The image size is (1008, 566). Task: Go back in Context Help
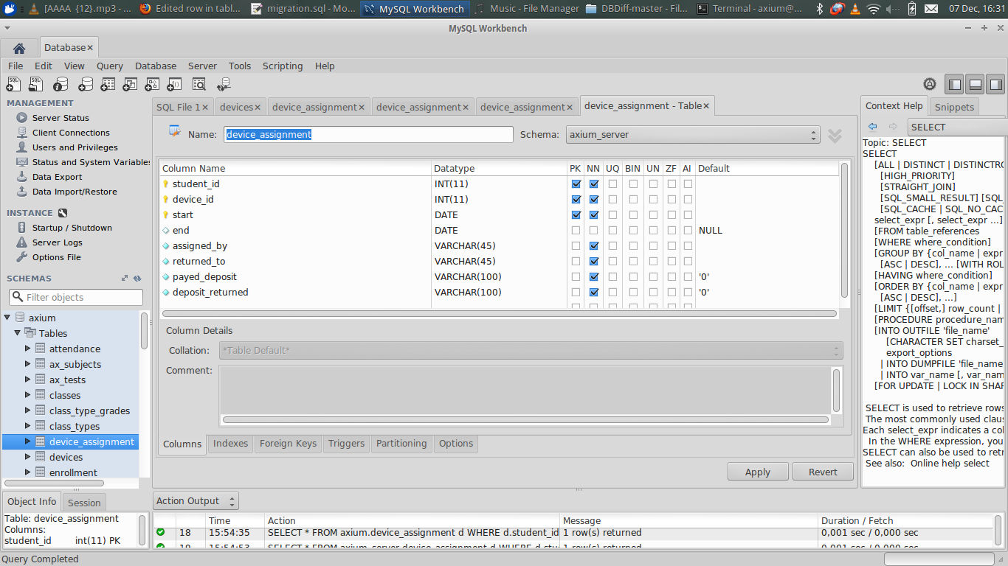click(873, 127)
